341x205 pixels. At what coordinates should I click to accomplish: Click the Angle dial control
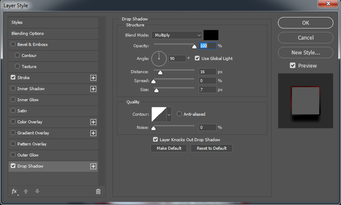159,59
